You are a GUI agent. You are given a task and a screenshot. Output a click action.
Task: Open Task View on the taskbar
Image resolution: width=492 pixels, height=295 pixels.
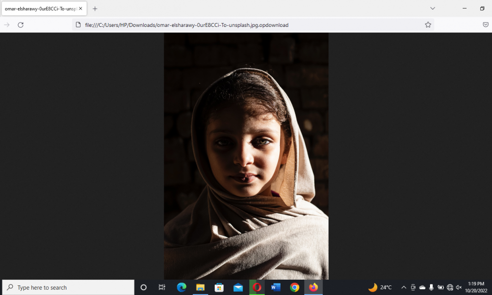click(x=162, y=287)
